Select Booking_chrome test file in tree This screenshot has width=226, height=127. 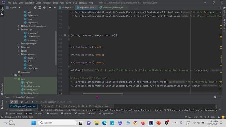[x=32, y=86]
